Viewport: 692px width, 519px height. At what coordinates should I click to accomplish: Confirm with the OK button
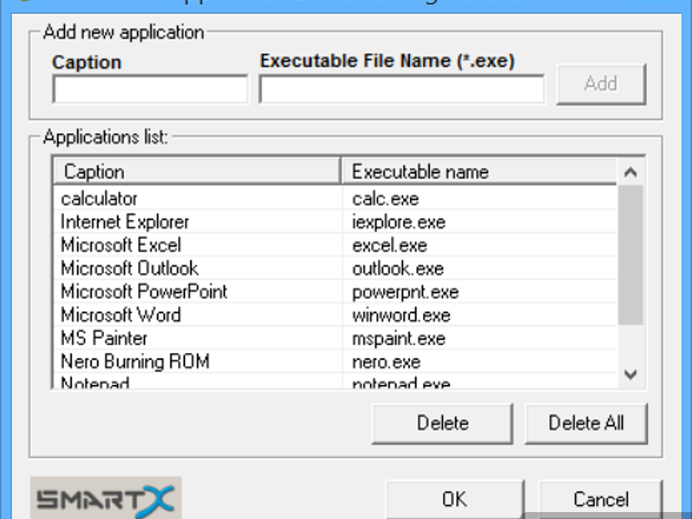click(455, 500)
